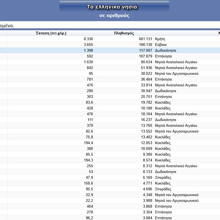220x220 pixels.
Task: Click Νησιά του Αργοσαρωνικού in 38.022 row
Action: click(x=177, y=74)
